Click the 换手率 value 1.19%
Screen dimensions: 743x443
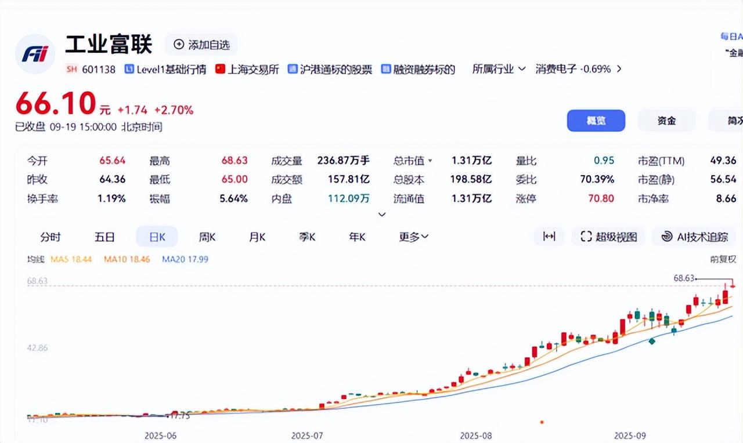tap(111, 198)
